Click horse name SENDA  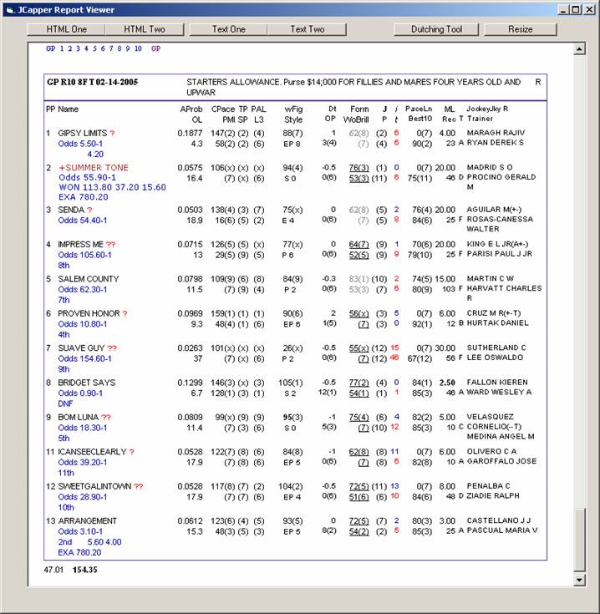tap(71, 210)
